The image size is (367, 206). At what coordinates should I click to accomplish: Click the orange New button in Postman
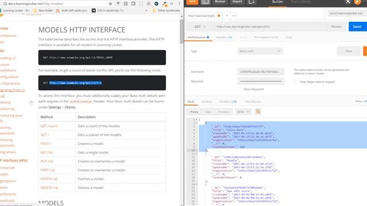(x=192, y=2)
